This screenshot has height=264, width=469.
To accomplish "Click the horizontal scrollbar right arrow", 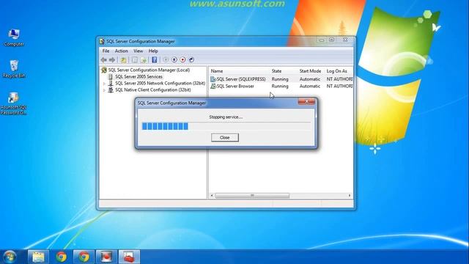I will (350, 196).
